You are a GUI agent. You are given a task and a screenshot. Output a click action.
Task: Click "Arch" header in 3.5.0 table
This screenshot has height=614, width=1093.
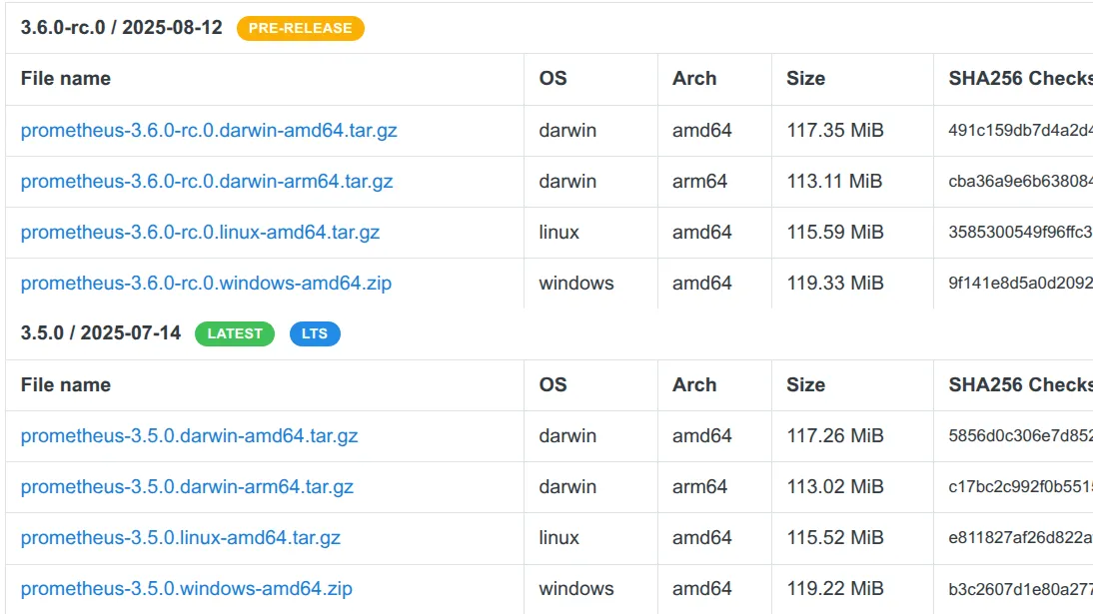[694, 384]
